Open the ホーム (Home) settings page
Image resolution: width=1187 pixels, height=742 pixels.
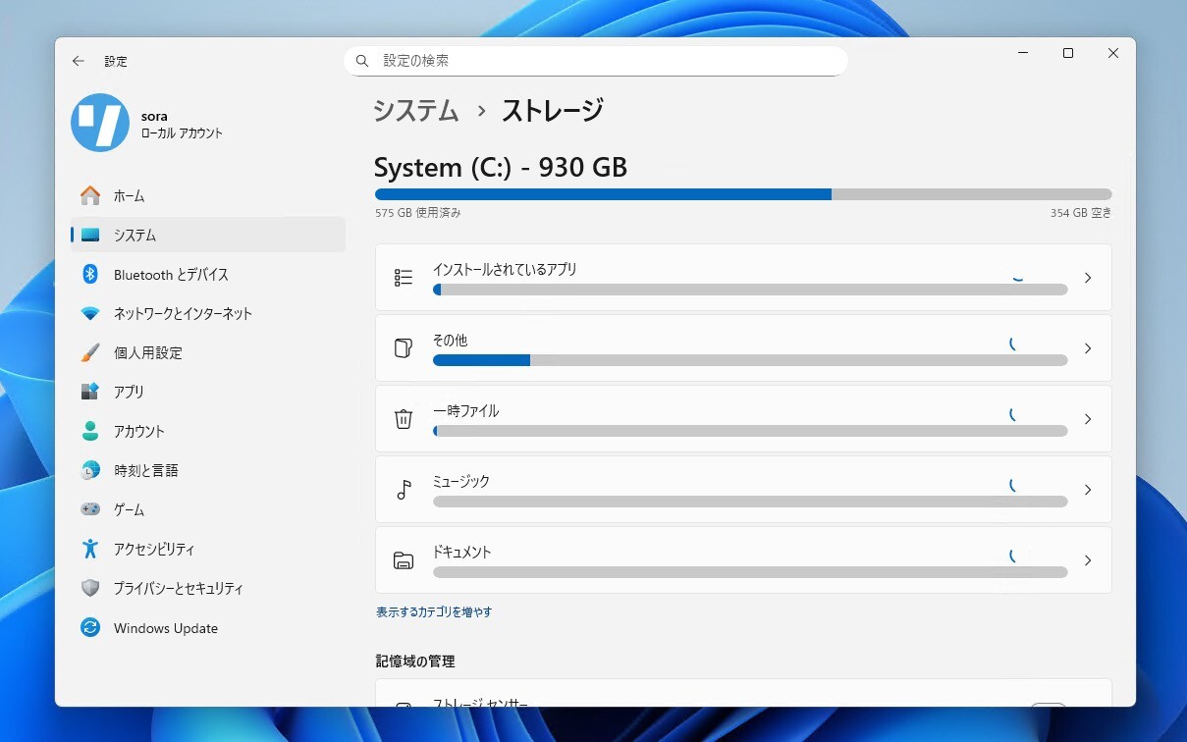(x=129, y=196)
